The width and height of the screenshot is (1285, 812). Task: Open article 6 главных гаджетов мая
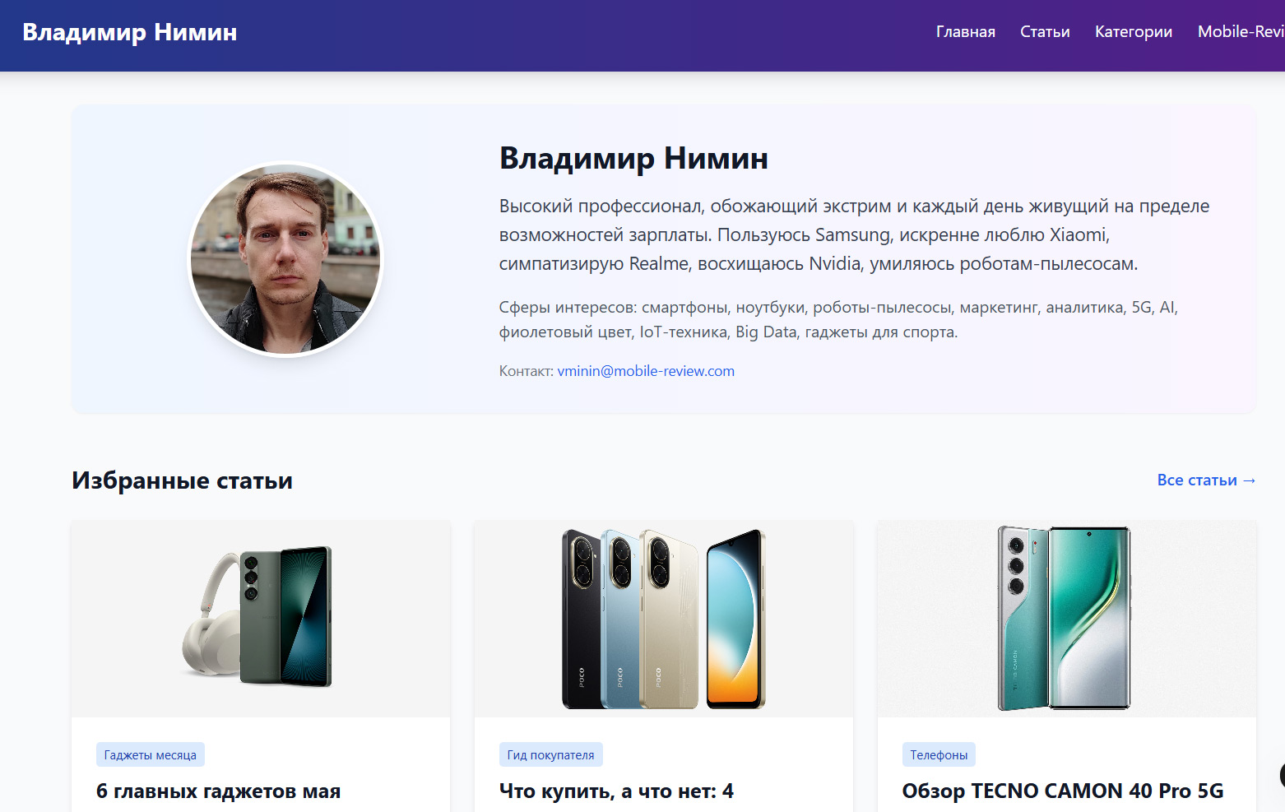click(218, 791)
